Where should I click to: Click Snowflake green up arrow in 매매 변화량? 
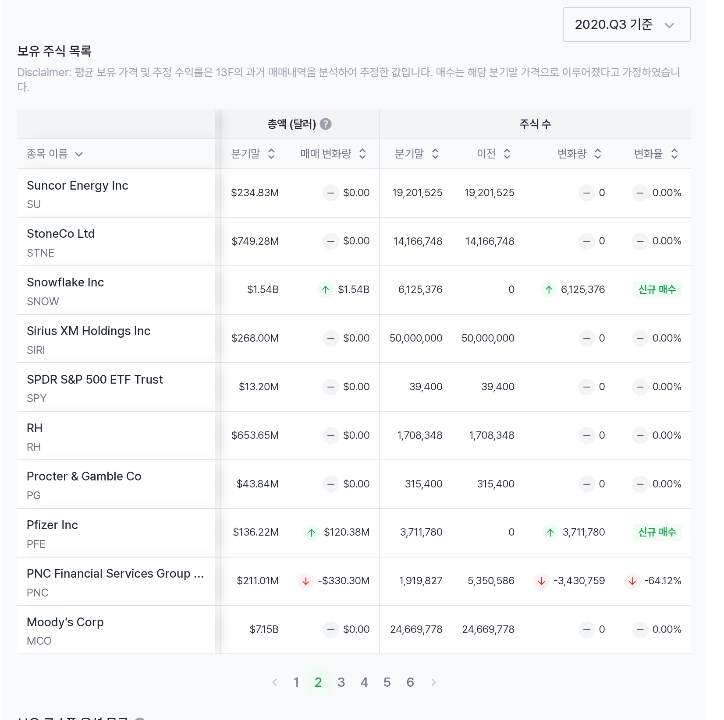coord(325,289)
